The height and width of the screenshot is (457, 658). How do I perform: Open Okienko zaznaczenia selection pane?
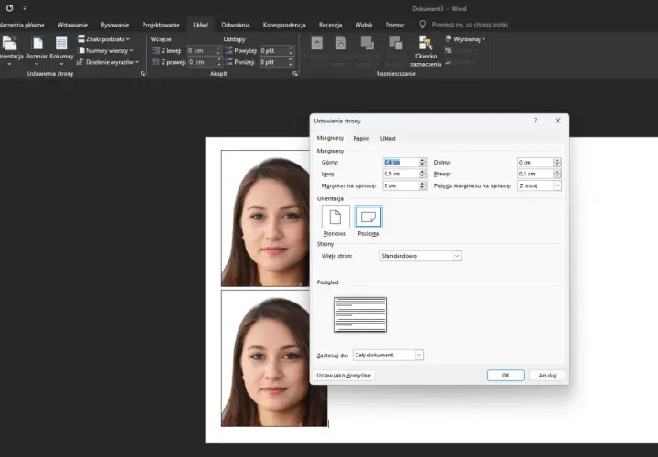click(426, 51)
